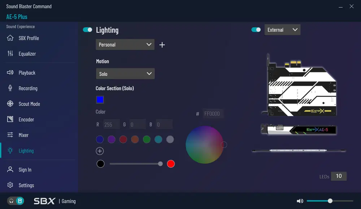The image size is (361, 209).
Task: Open the Recording section
Action: (x=28, y=88)
